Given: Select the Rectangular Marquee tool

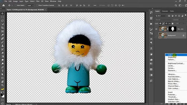Looking at the screenshot, I should coord(2,17).
